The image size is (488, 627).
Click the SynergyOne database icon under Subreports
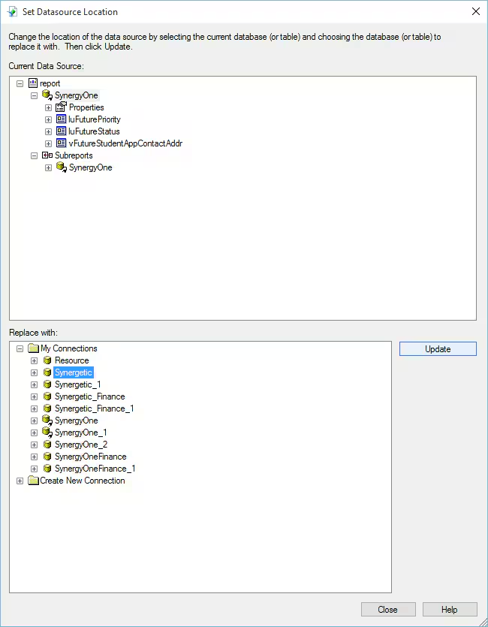pyautogui.click(x=62, y=167)
